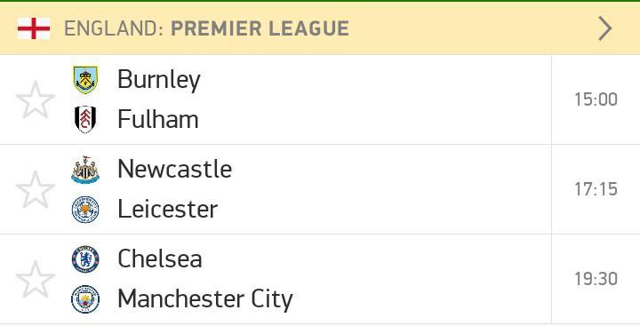Click the 19:30 kickoff time
Viewport: 640px width, 326px height.
pyautogui.click(x=596, y=279)
